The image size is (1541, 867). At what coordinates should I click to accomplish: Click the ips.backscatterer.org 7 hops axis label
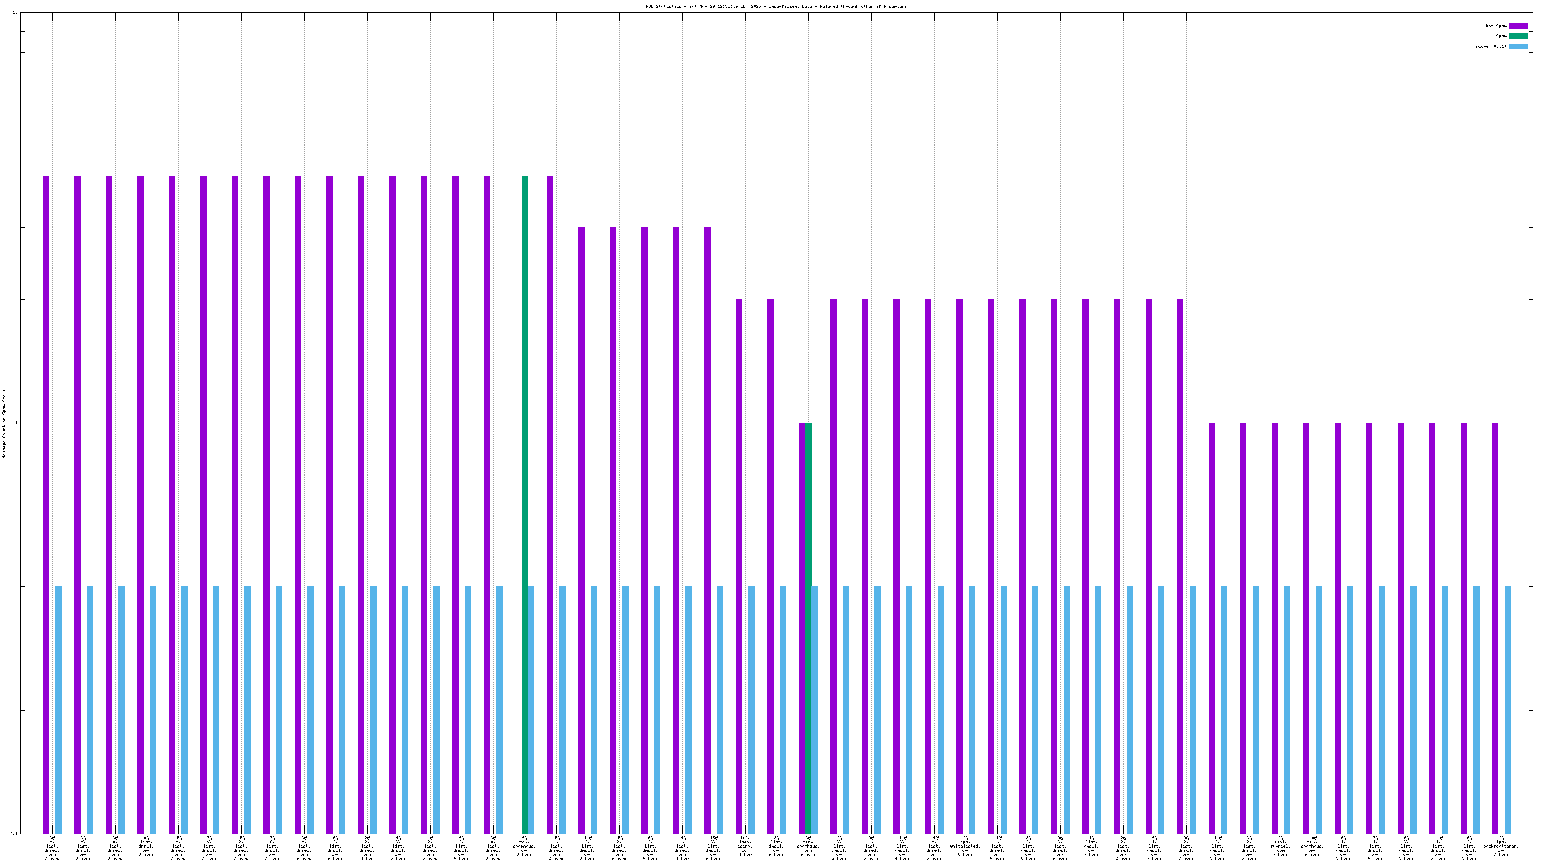tap(1501, 847)
